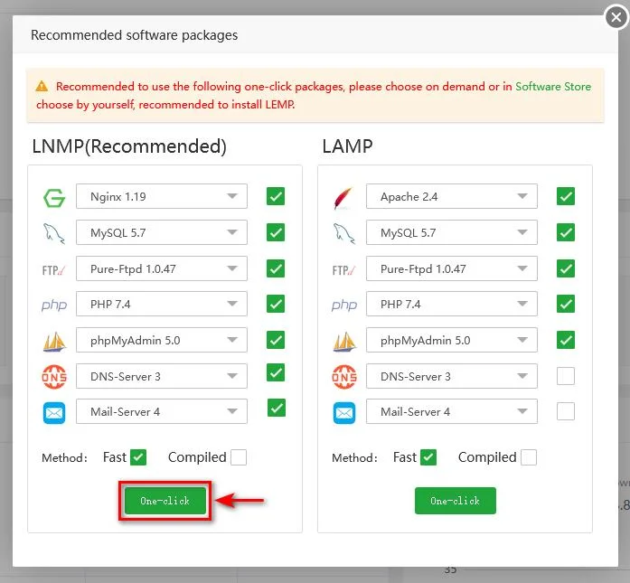Open the Nginx 1.19 version dropdown
Viewport: 630px width, 583px height.
[162, 196]
